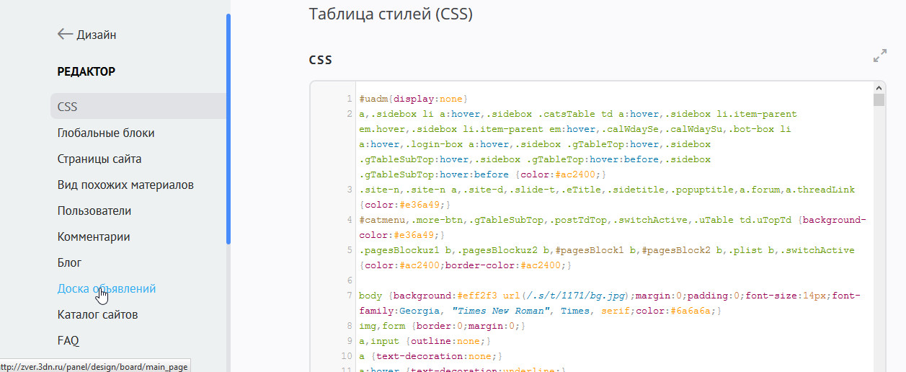
Task: Click the Дизайн back link text
Action: click(97, 35)
